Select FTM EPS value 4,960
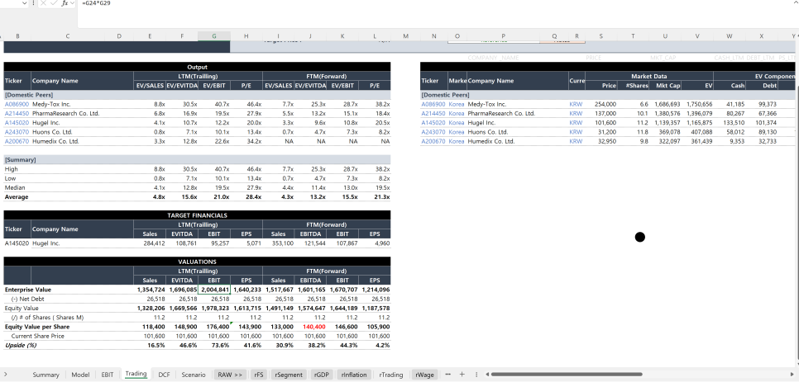 pyautogui.click(x=375, y=243)
